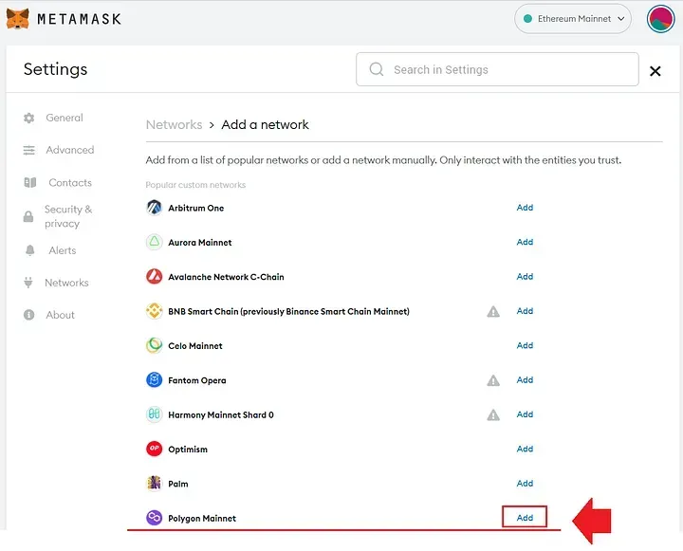Viewport: 683px width, 551px height.
Task: Click the Harmony Mainnet warning triangle
Action: (493, 415)
